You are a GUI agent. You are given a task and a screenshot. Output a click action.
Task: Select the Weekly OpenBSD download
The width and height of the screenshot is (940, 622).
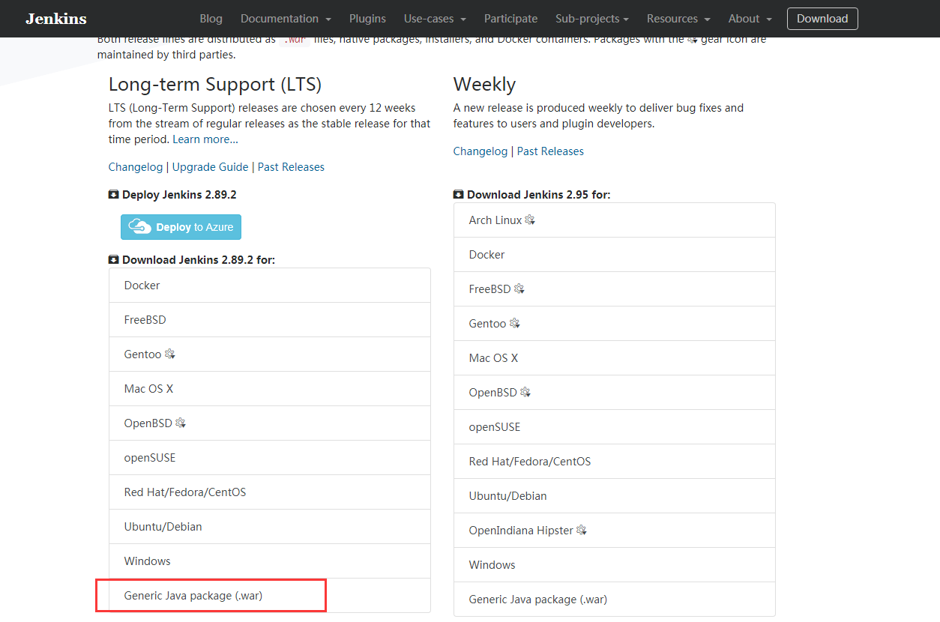tap(615, 393)
